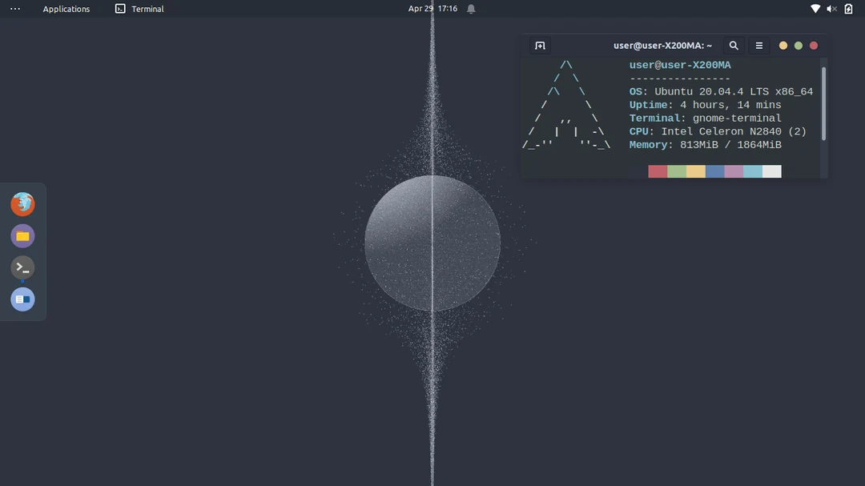
Task: Open the Files application from the dock
Action: (22, 235)
